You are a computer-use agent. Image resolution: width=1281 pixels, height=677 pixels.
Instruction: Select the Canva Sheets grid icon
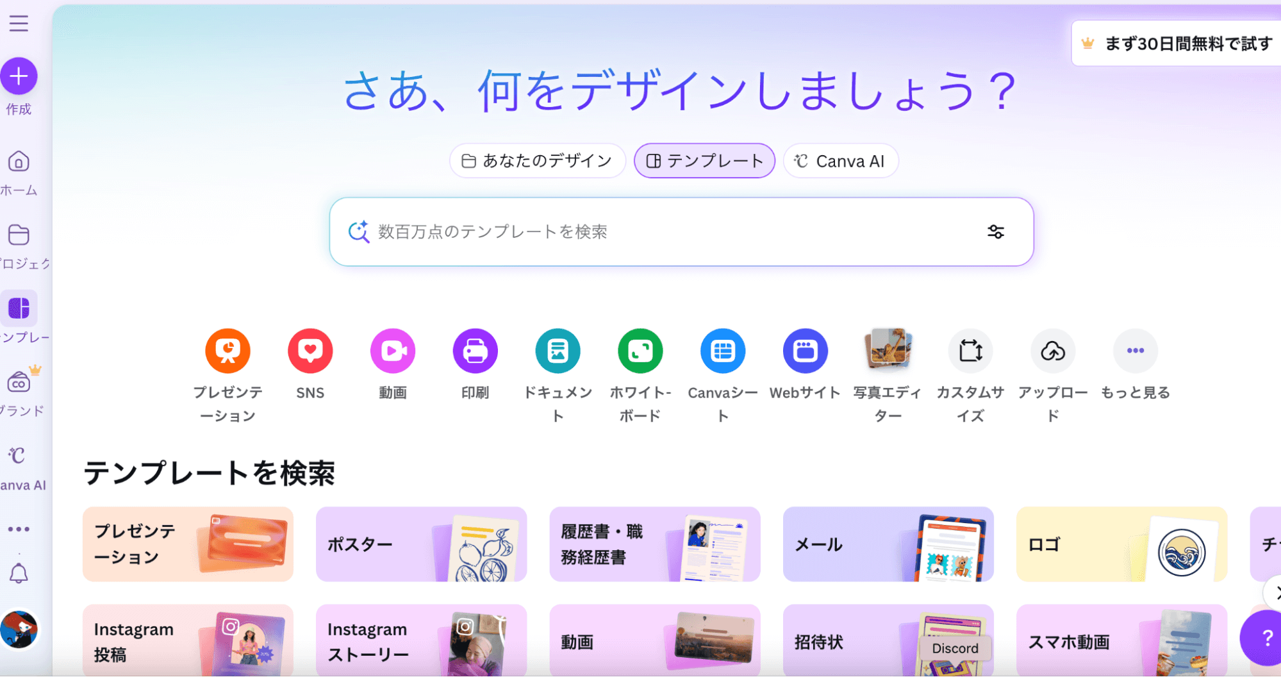click(x=722, y=351)
